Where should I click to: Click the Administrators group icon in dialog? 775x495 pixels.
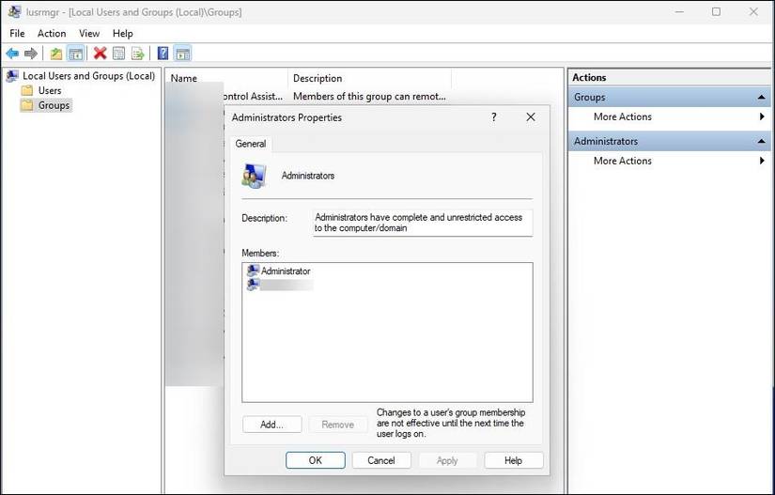click(254, 176)
